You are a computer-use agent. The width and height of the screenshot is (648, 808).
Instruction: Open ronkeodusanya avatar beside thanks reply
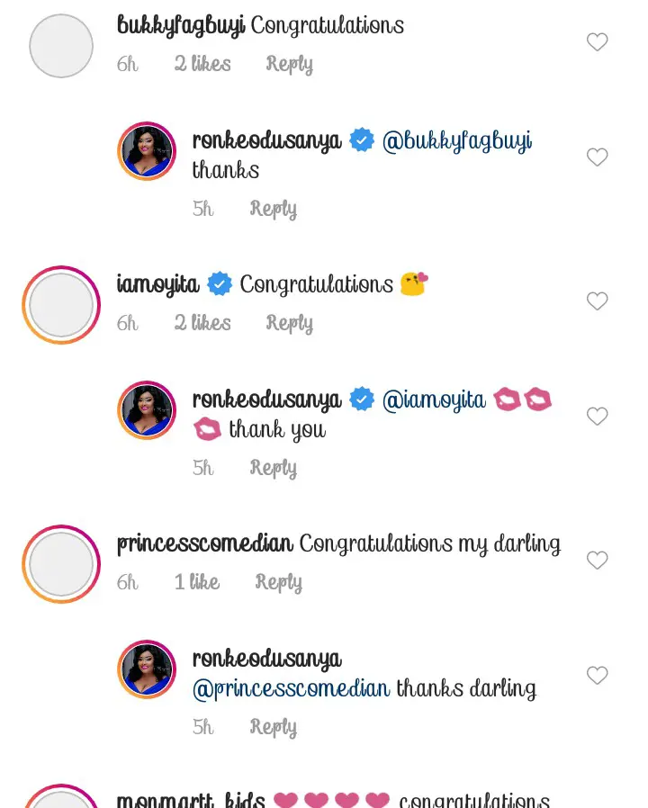(147, 151)
